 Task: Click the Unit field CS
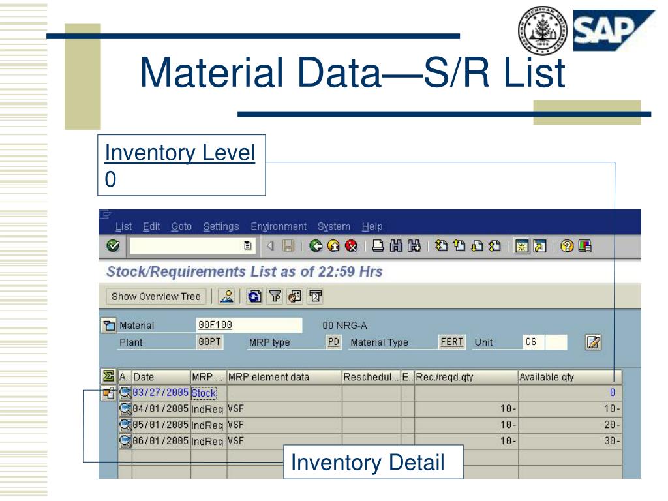coord(534,342)
